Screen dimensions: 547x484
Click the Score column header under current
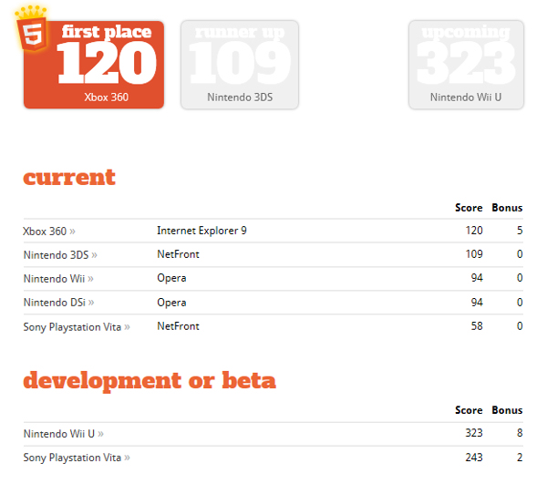pyautogui.click(x=469, y=208)
